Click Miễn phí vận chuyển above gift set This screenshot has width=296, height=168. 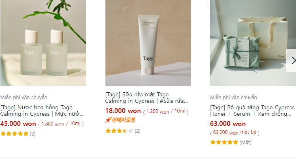[x=234, y=98]
